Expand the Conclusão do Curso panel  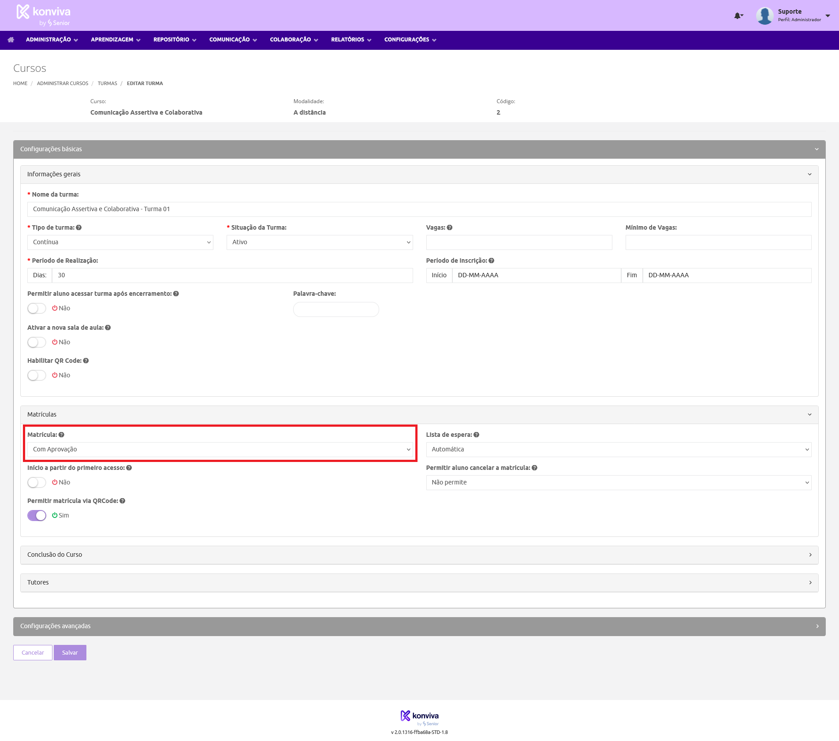[419, 555]
